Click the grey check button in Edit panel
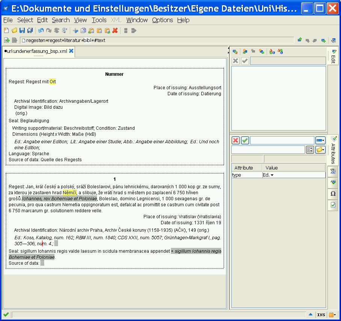Viewport: 341px width, 321px height. (x=245, y=61)
